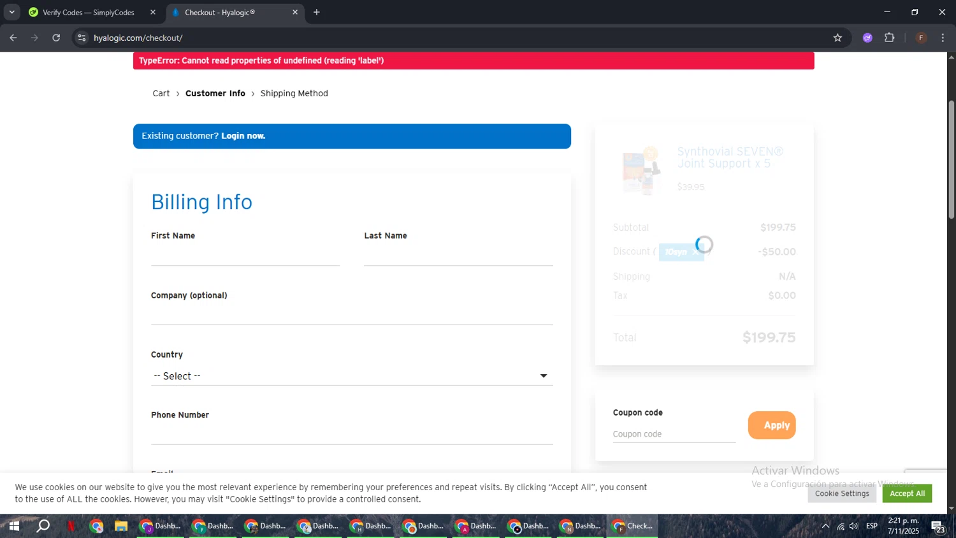The image size is (956, 538).
Task: Go to Cart breadcrumb step
Action: tap(161, 93)
